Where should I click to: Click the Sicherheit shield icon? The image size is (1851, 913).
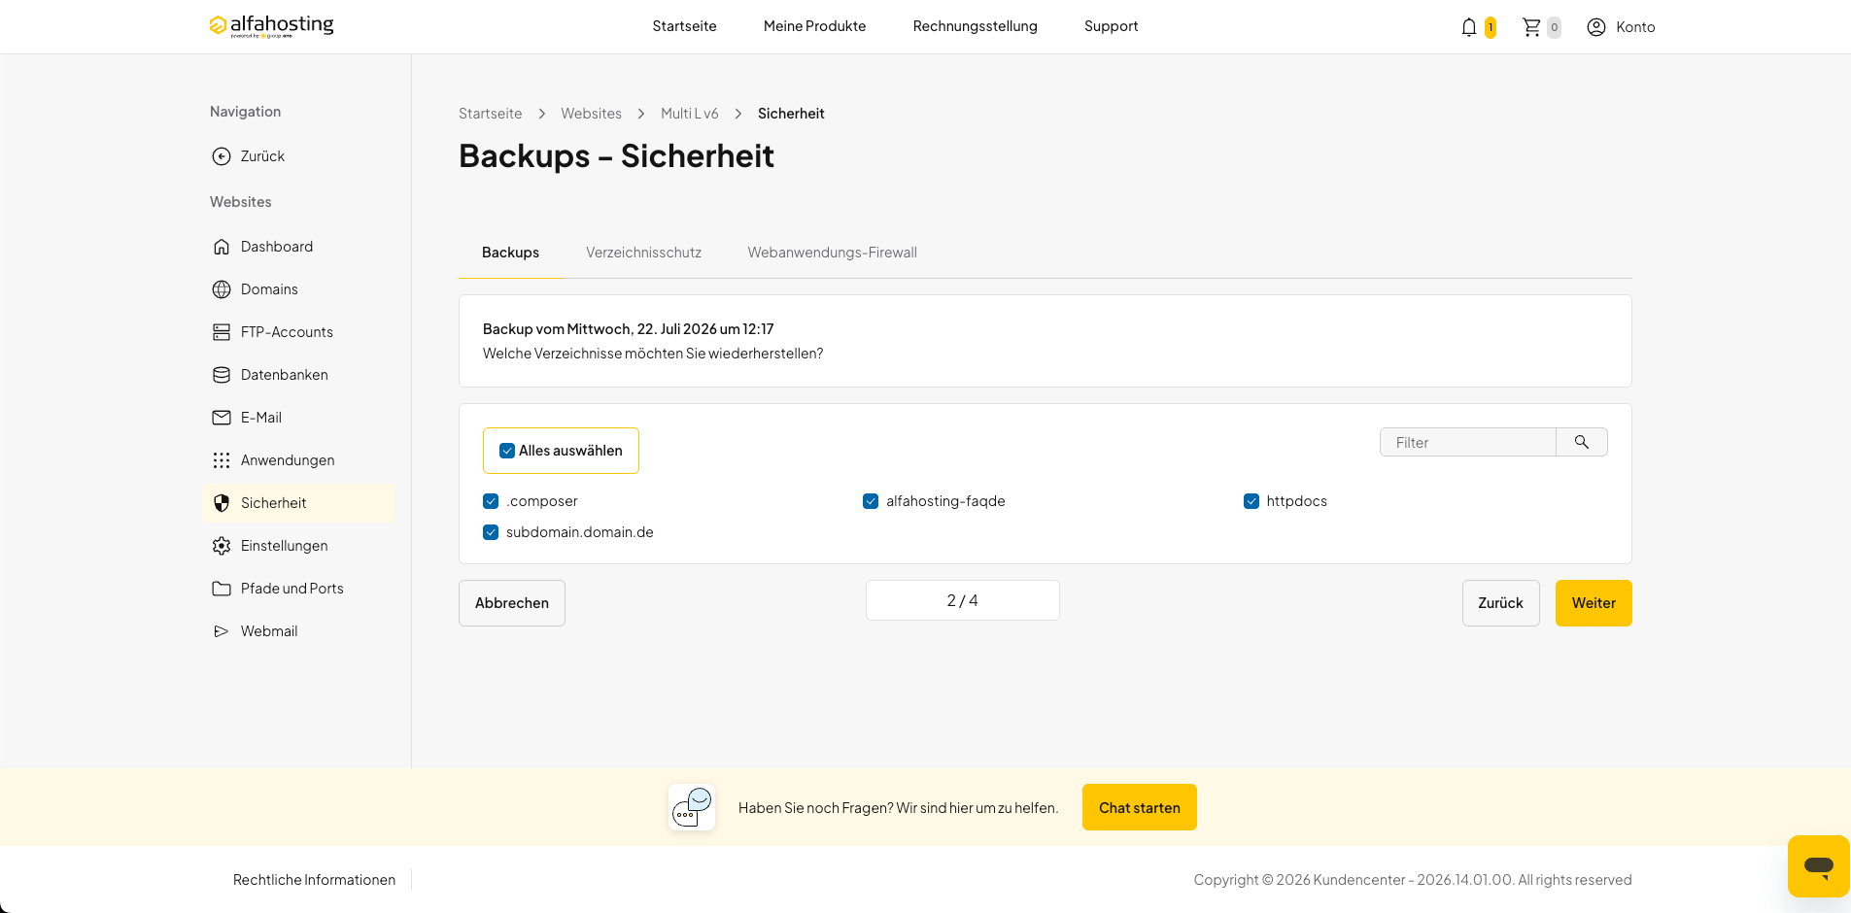[x=222, y=503]
